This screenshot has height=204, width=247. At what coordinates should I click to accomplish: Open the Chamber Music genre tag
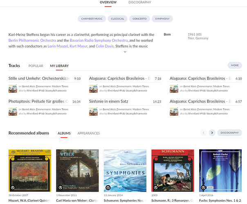(92, 19)
